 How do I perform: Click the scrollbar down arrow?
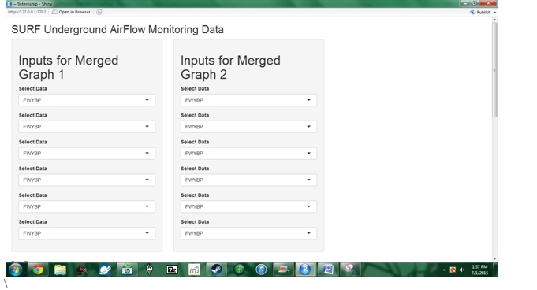coord(494,259)
